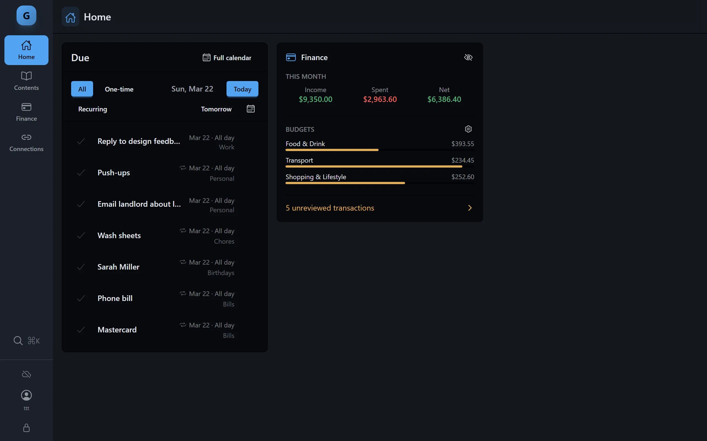Click the offline cloud status icon
707x441 pixels.
[x=26, y=374]
